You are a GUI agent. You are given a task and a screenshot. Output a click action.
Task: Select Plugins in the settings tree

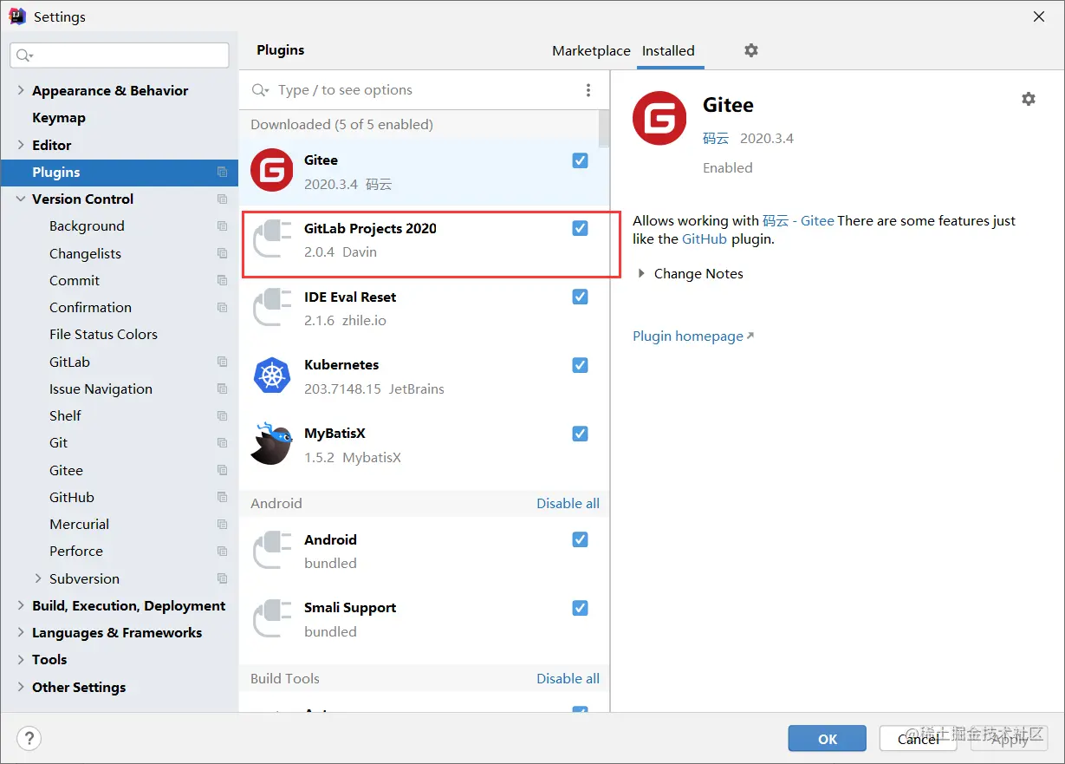[120, 172]
